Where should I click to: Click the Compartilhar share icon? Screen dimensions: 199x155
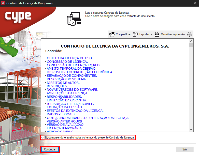pyautogui.click(x=112, y=34)
